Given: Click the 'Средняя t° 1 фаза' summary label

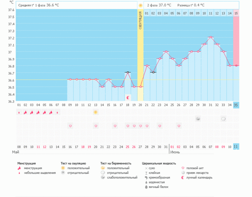Looking at the screenshot, I should 38,6.
